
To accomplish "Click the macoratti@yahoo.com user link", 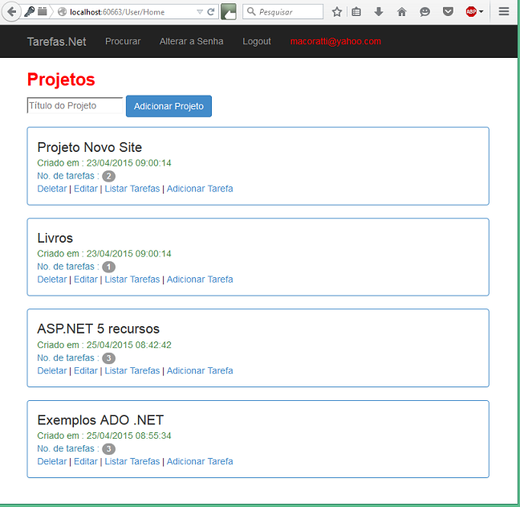I will tap(335, 41).
